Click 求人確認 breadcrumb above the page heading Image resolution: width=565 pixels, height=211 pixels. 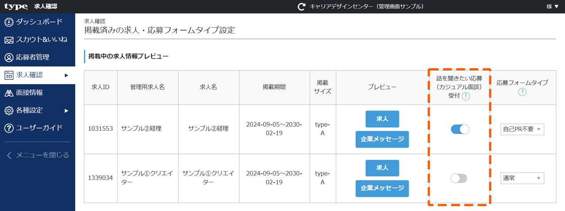95,21
